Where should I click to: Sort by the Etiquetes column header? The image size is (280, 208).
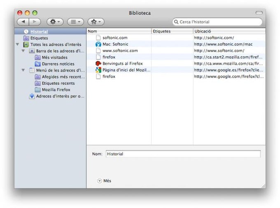tap(172, 31)
